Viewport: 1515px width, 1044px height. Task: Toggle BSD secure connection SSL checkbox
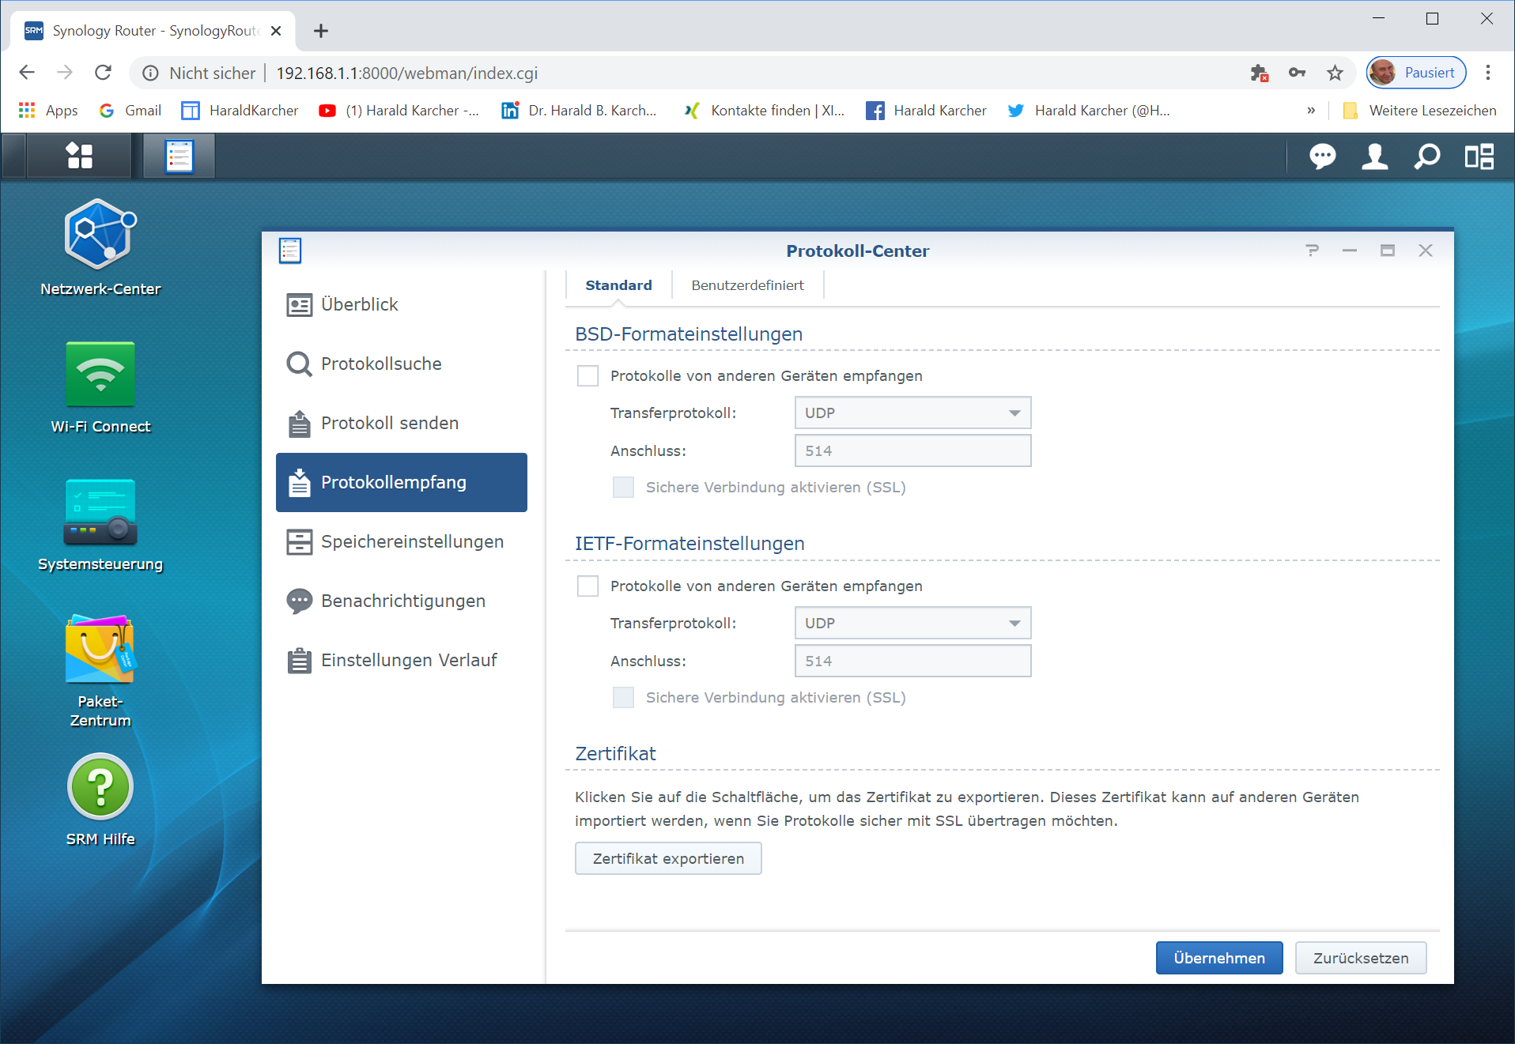tap(623, 488)
